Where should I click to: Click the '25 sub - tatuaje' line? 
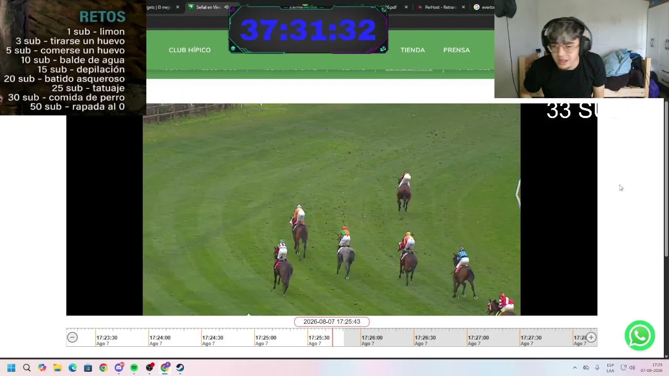pos(88,88)
